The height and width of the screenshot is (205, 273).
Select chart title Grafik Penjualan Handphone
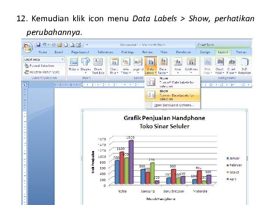click(164, 118)
